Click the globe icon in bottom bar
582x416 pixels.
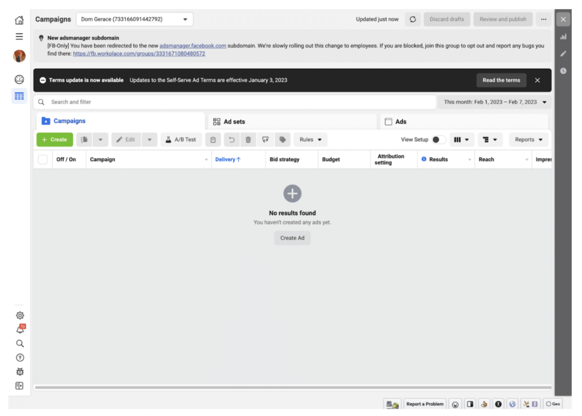[x=512, y=404]
